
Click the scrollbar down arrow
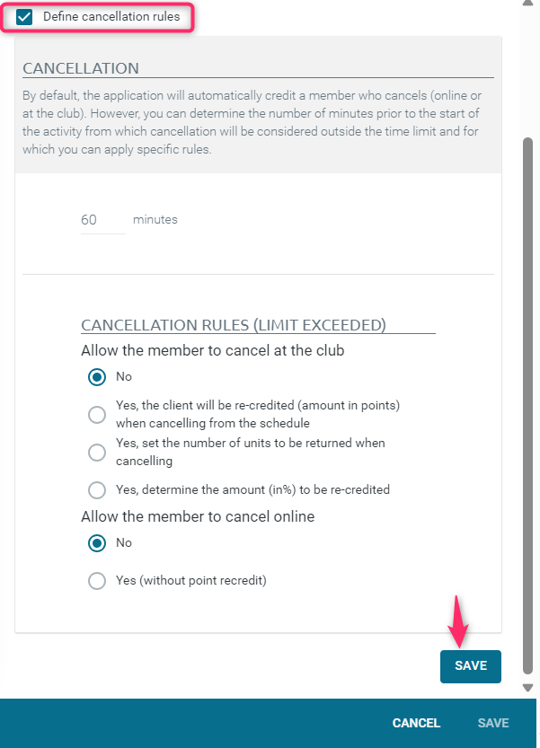[527, 688]
